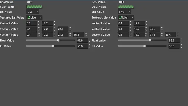Increment left Vector 2 Value second stepper
The width and height of the screenshot is (188, 106).
(55, 22)
